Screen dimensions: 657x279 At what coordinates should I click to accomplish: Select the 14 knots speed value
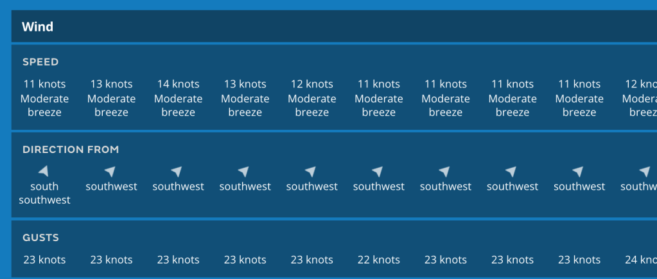(x=178, y=84)
